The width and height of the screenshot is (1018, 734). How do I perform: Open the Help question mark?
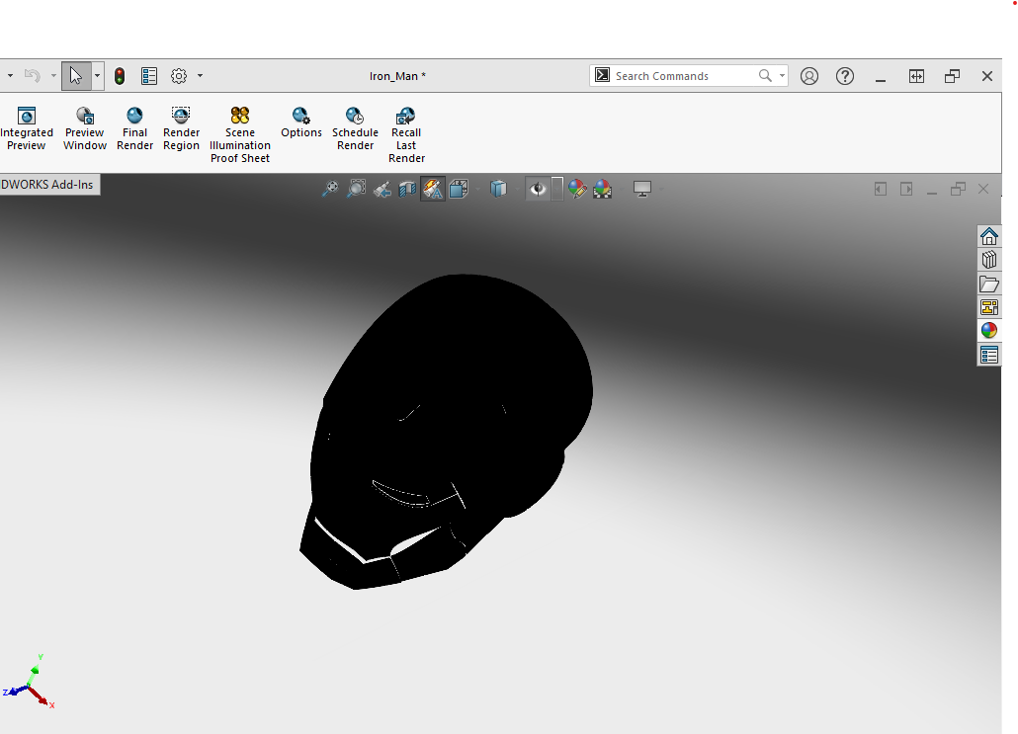pos(845,76)
